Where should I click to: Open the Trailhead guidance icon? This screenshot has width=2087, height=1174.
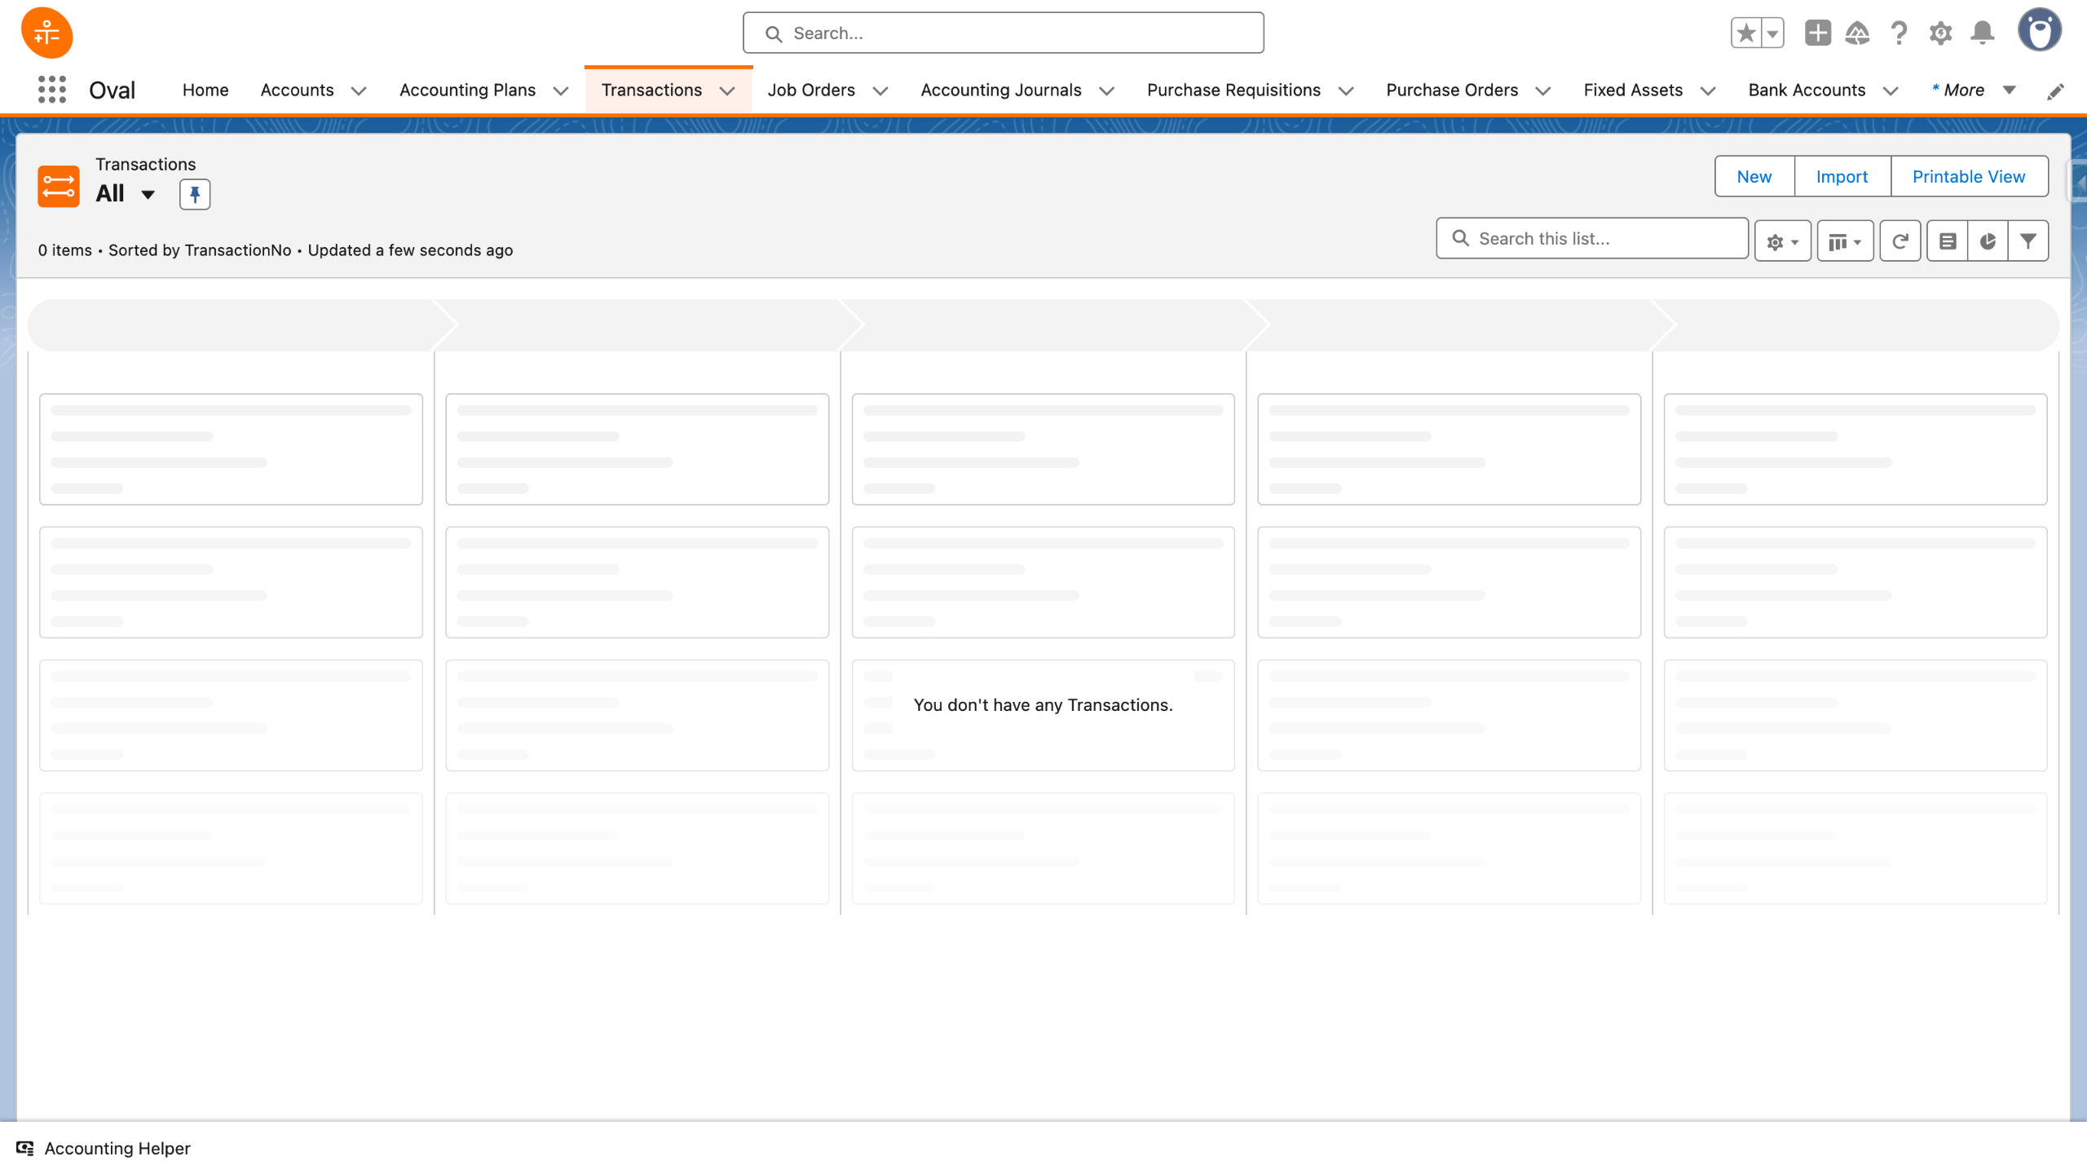tap(1857, 33)
